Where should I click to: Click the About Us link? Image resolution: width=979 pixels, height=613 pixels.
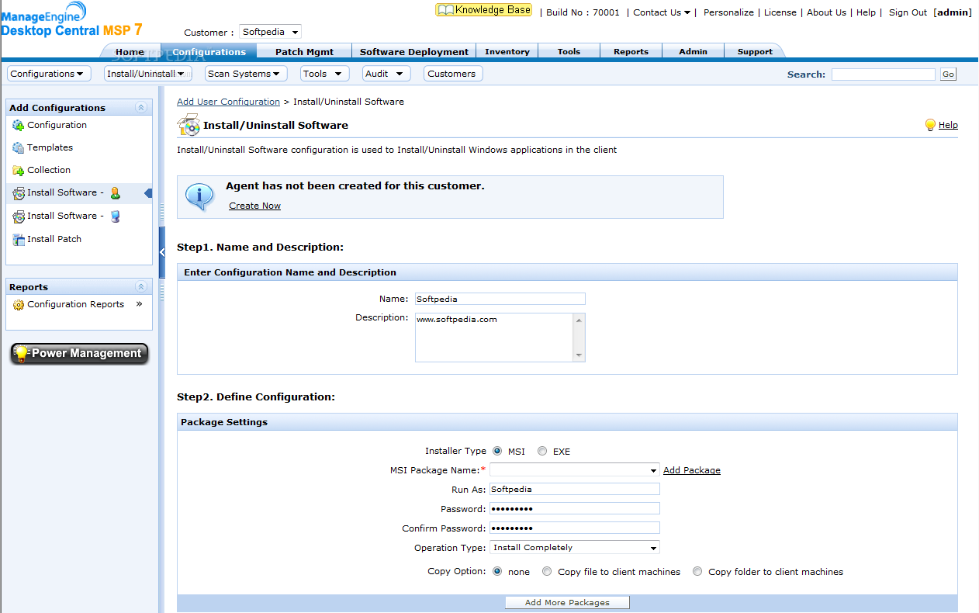(826, 12)
